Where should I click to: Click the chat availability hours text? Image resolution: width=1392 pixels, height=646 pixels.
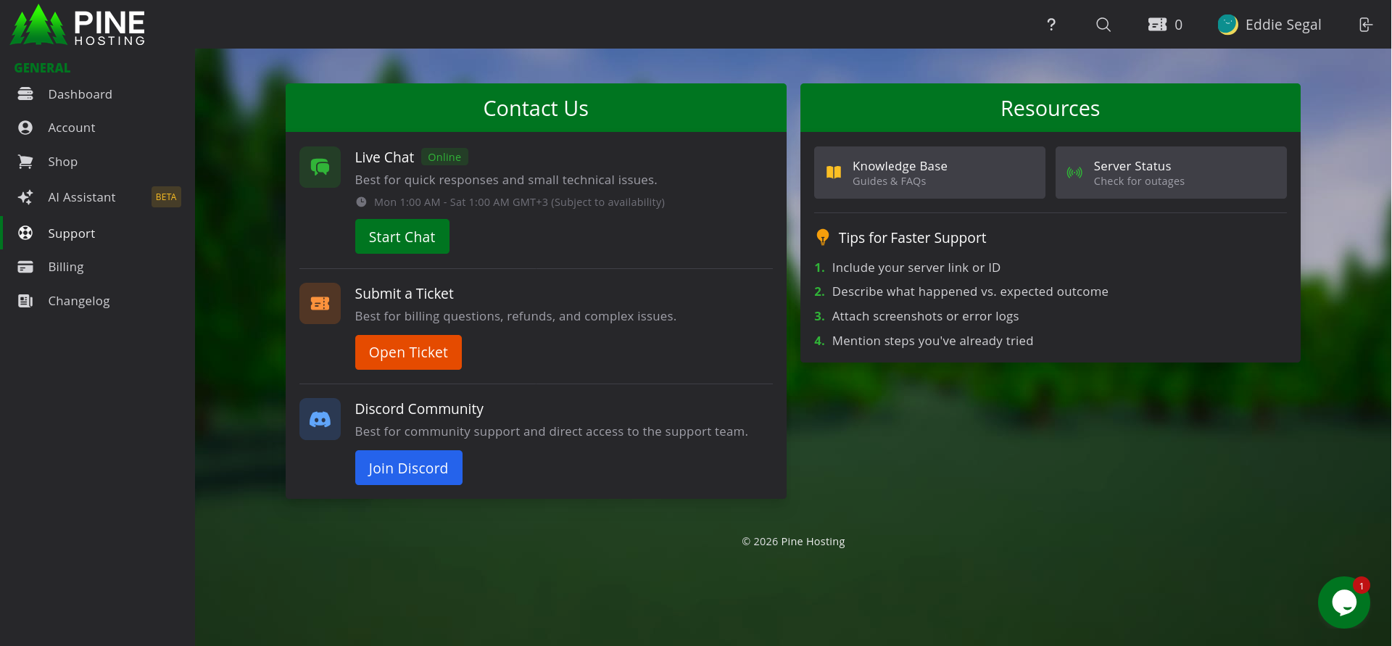tap(519, 202)
